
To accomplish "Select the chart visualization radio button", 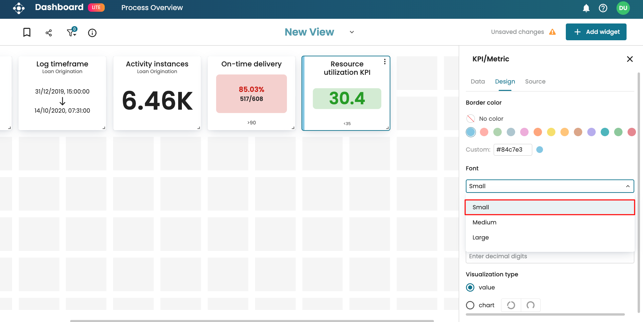I will click(x=470, y=305).
